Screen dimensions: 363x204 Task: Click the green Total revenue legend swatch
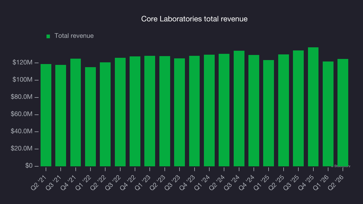pyautogui.click(x=48, y=36)
